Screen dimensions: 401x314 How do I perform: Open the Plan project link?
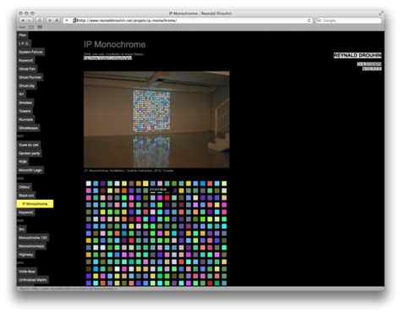click(x=23, y=36)
